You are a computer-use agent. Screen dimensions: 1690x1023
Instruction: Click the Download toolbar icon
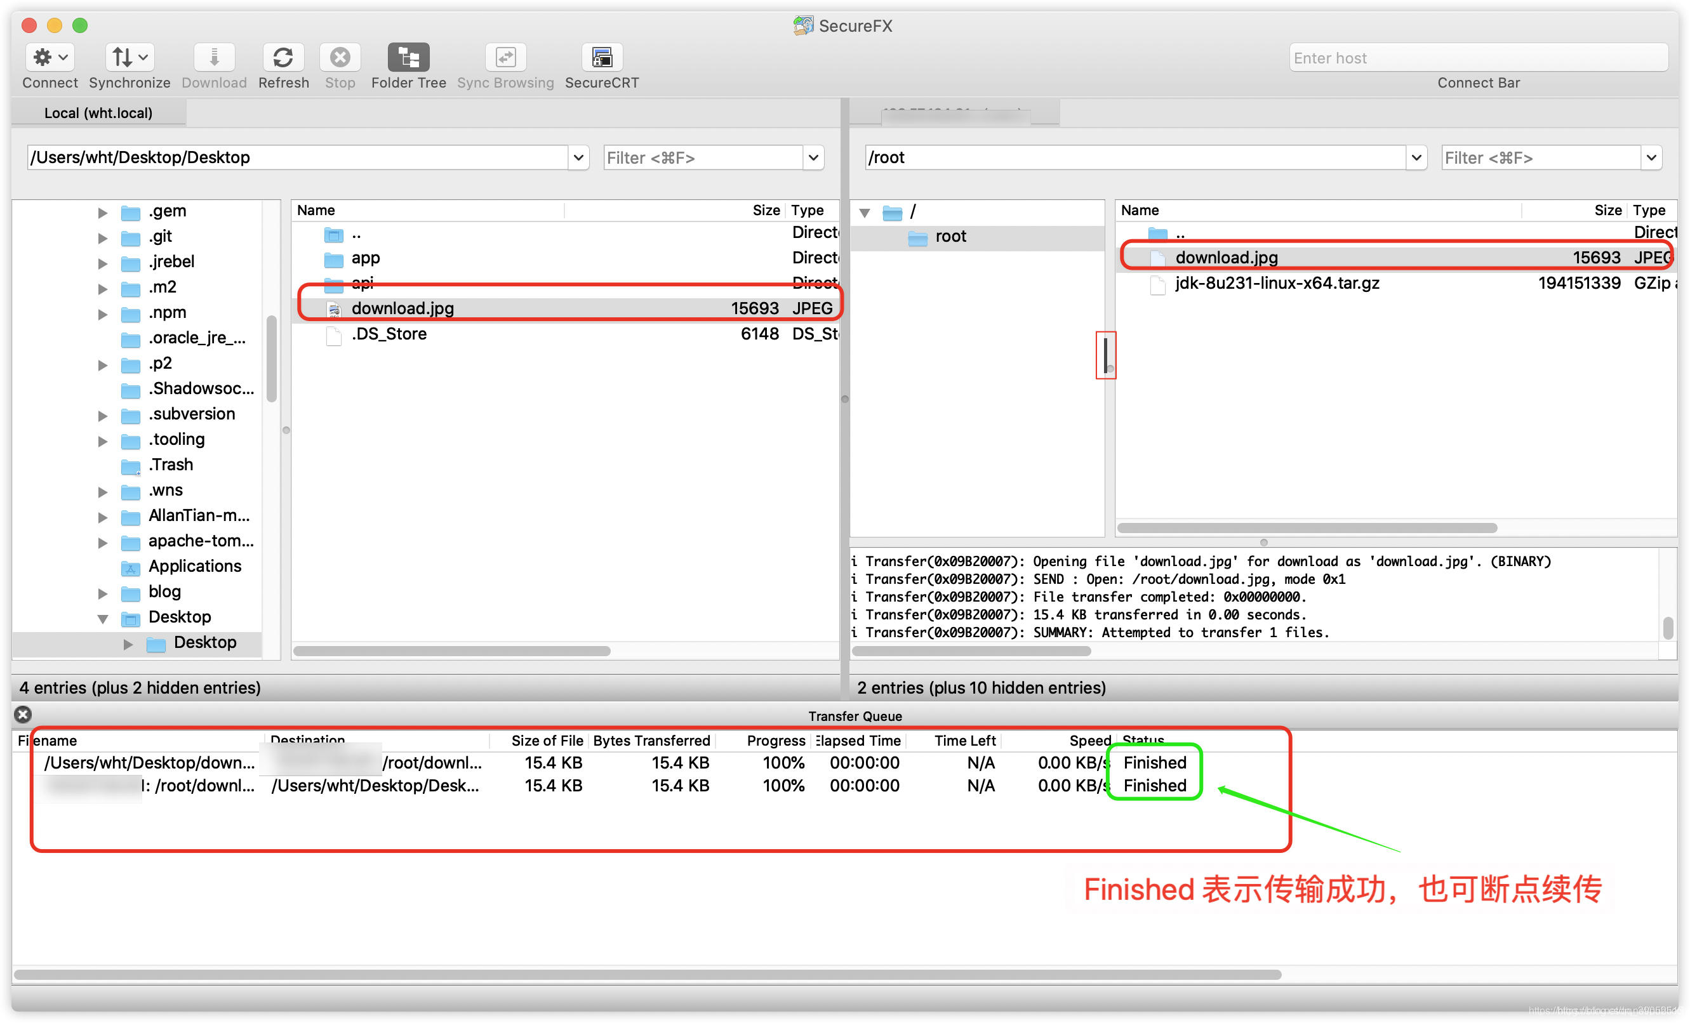214,58
